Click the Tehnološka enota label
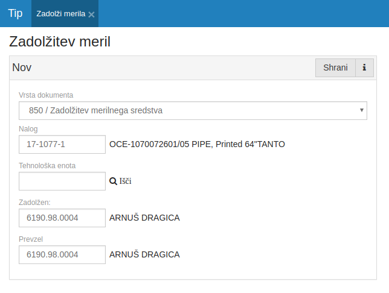This screenshot has height=293, width=389. click(x=47, y=166)
